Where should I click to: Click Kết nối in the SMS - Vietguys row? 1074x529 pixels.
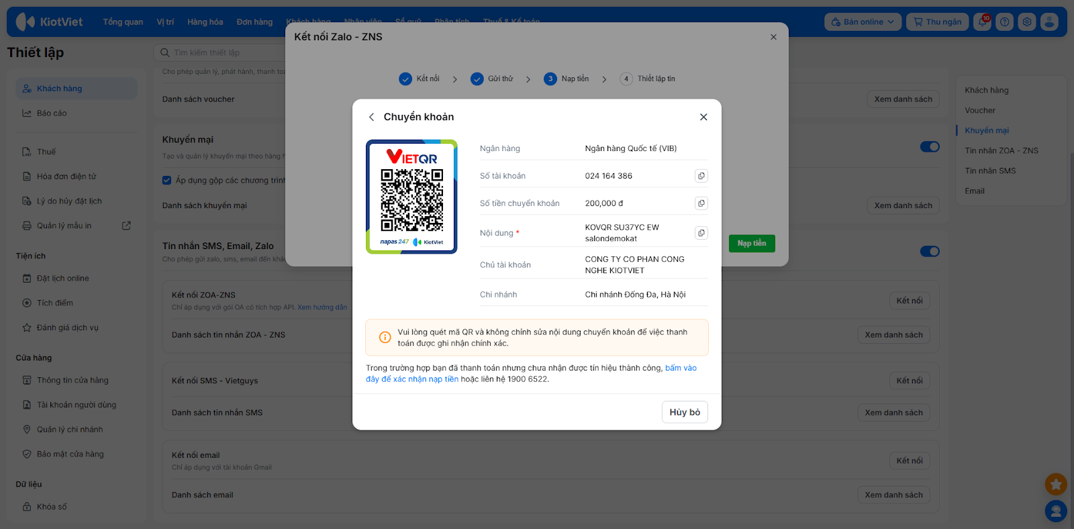[x=910, y=381]
